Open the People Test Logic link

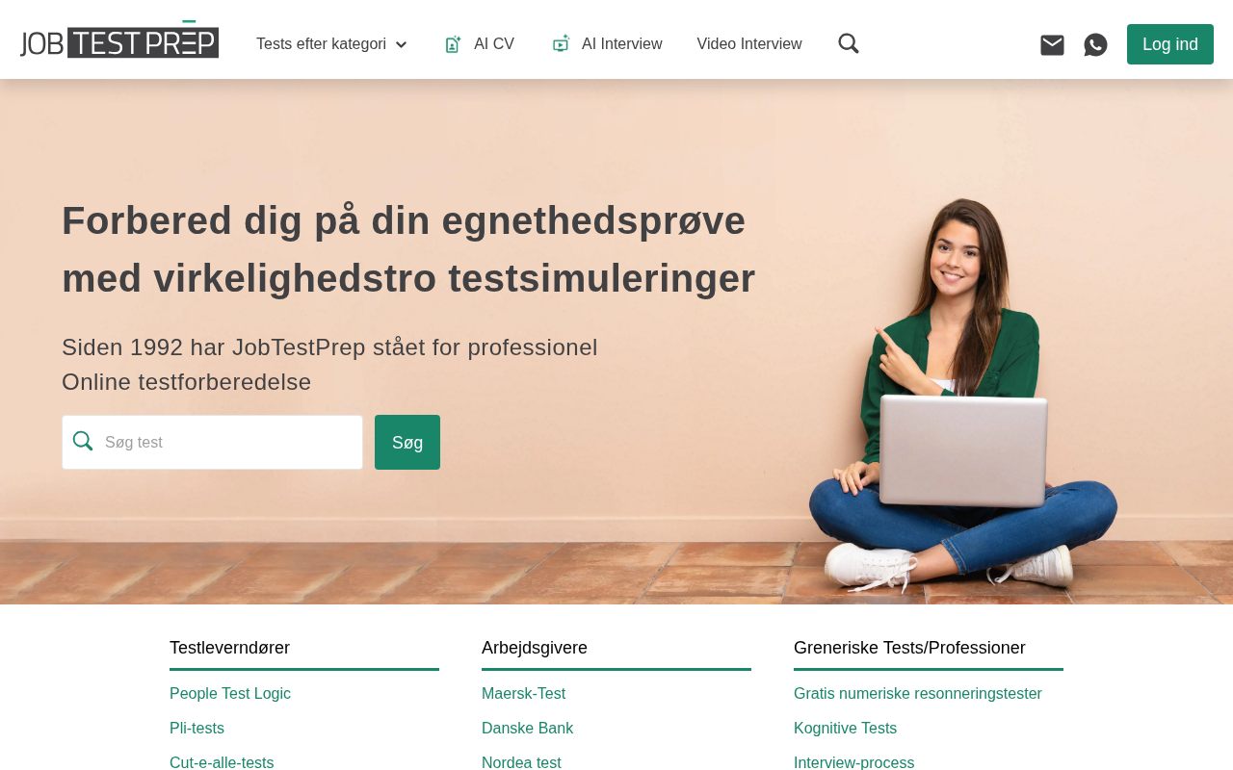(x=230, y=693)
